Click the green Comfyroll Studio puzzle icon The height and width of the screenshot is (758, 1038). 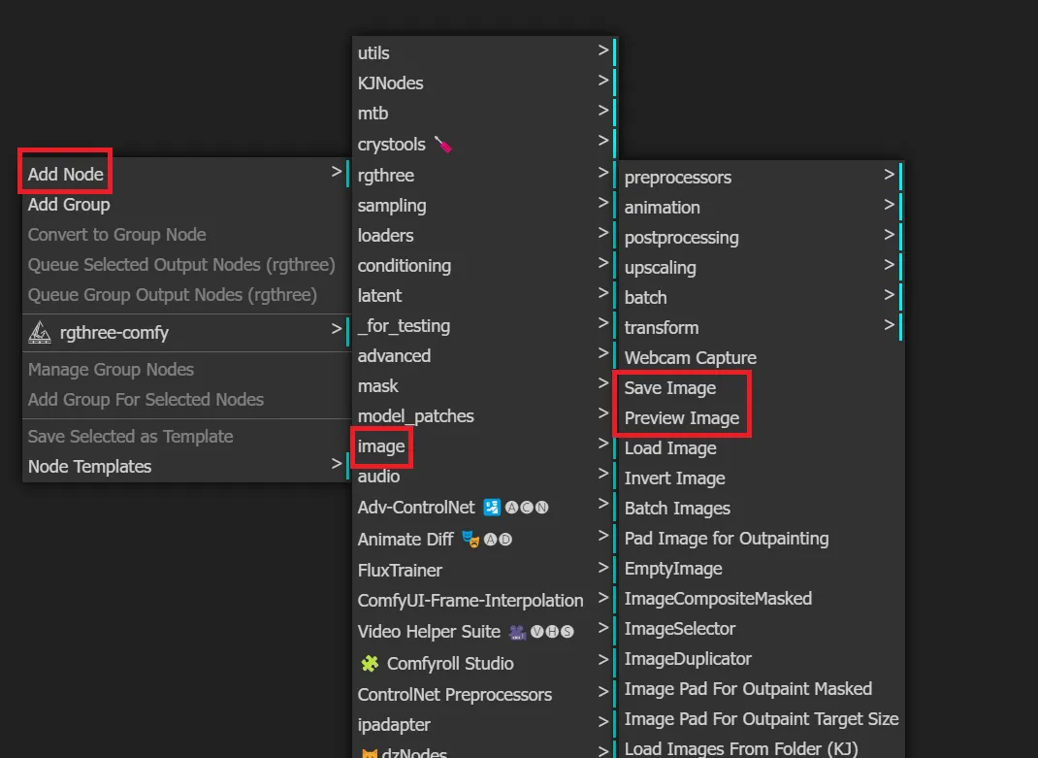(x=373, y=663)
